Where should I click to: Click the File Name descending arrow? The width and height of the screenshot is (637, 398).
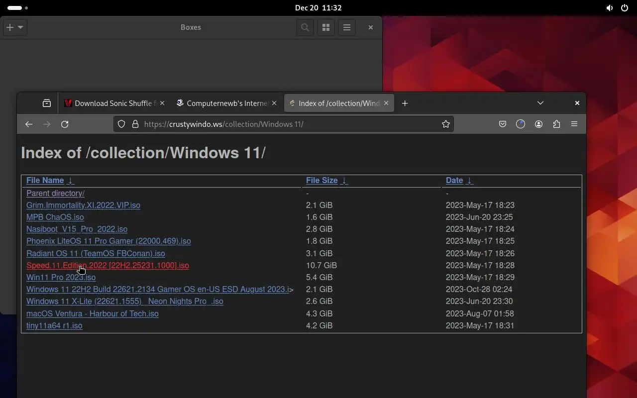point(70,180)
